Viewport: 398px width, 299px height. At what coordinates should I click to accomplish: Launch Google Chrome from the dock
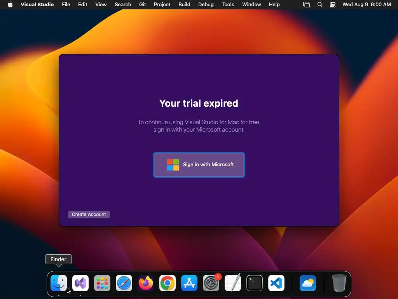(167, 283)
